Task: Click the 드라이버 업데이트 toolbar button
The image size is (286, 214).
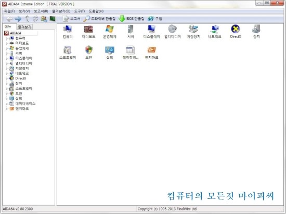Action: tap(99, 19)
